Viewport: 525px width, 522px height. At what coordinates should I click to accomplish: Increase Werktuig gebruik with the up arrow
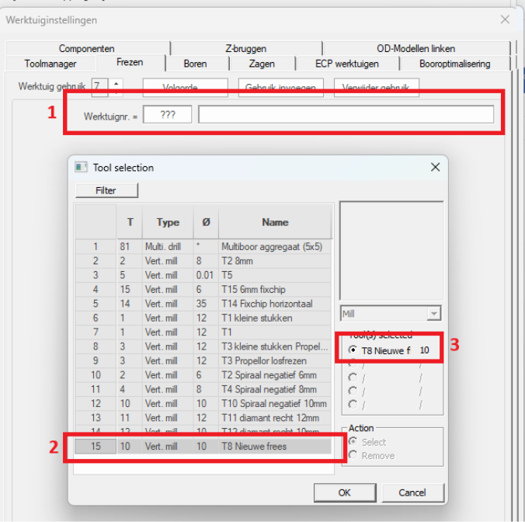pyautogui.click(x=116, y=83)
